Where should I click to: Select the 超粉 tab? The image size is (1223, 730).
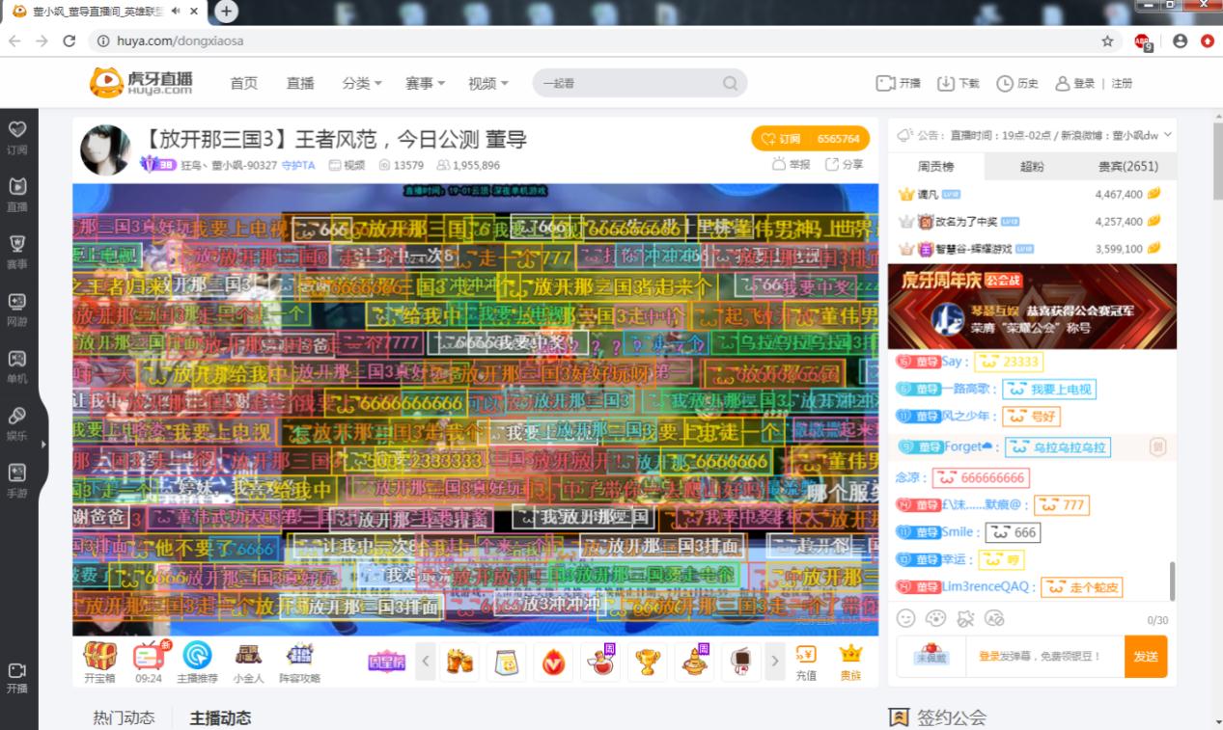[x=1031, y=166]
